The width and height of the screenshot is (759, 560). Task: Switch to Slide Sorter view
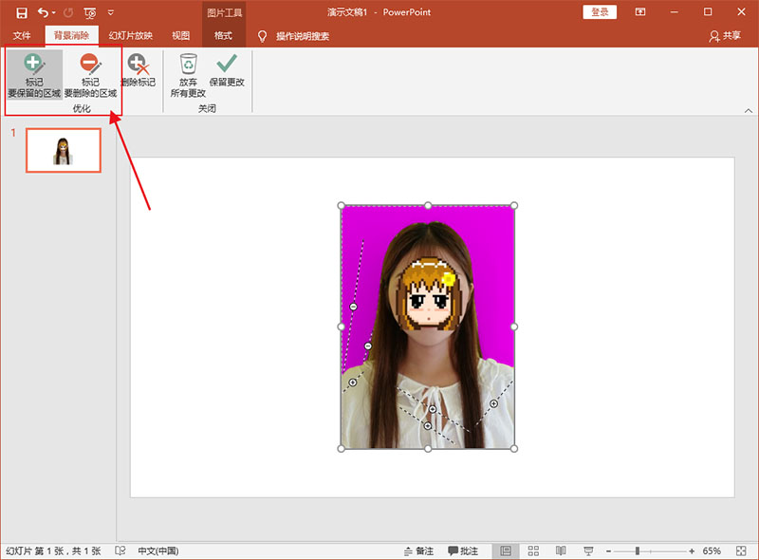533,551
